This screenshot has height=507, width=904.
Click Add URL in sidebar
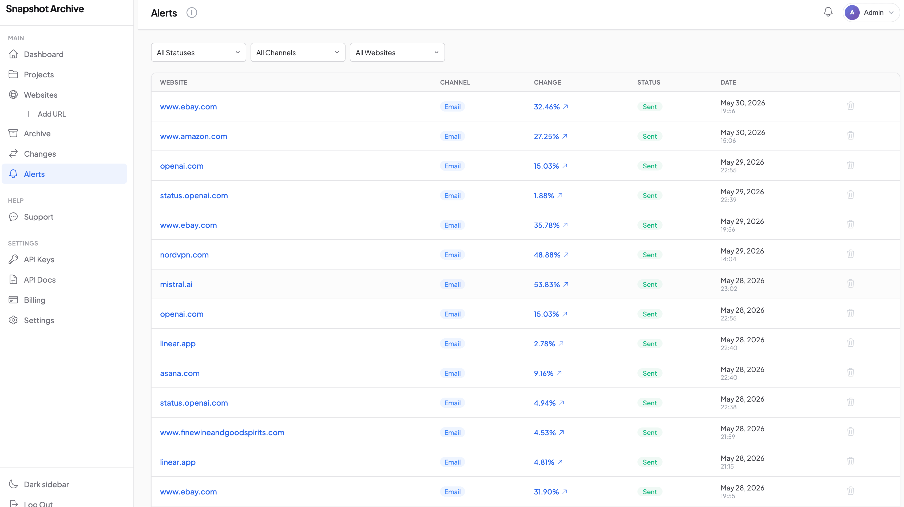click(x=46, y=114)
